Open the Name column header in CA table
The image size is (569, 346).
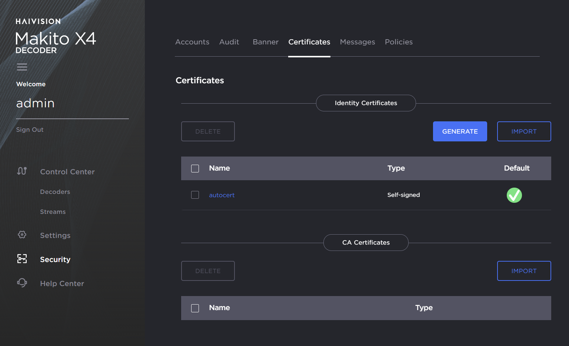coord(219,308)
